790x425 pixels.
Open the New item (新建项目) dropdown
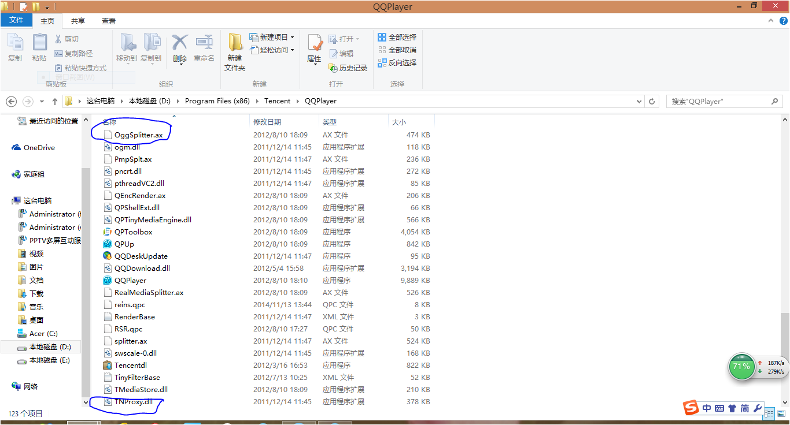tap(272, 37)
